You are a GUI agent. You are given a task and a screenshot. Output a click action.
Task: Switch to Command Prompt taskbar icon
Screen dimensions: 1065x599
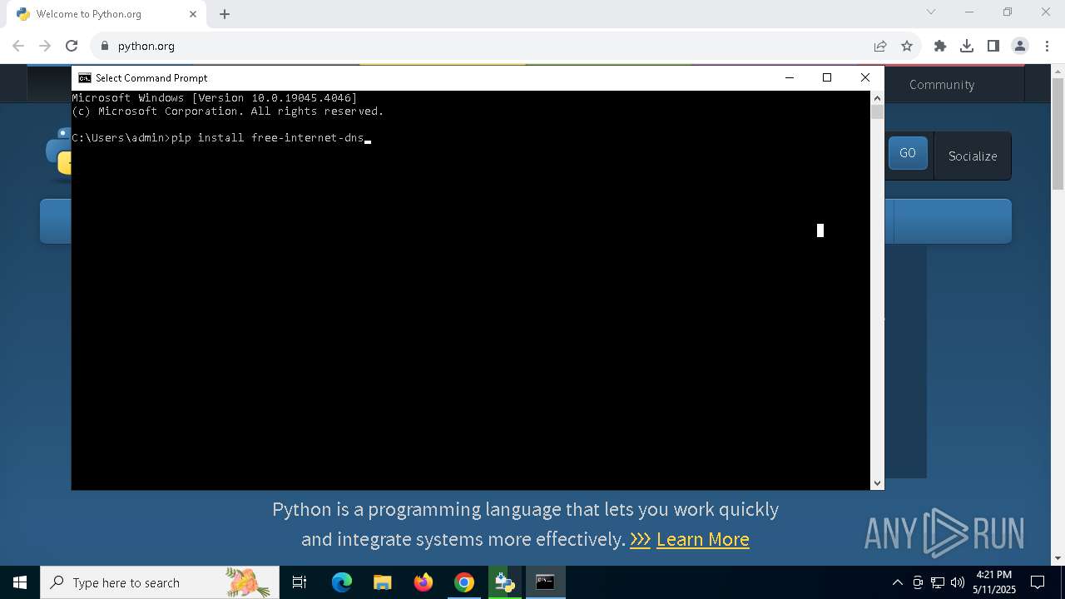(x=546, y=582)
